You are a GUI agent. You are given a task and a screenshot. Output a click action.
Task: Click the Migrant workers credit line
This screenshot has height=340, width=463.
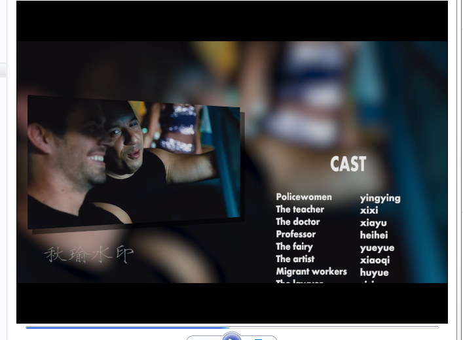coord(311,271)
